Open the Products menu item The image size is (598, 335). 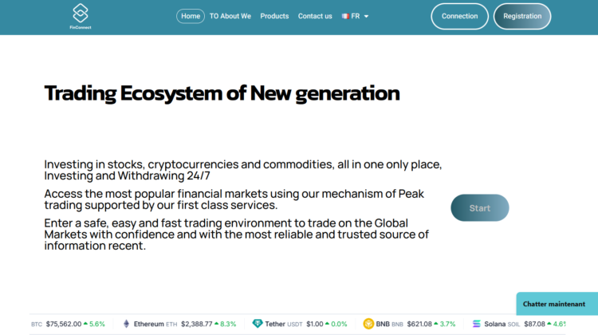tap(274, 16)
